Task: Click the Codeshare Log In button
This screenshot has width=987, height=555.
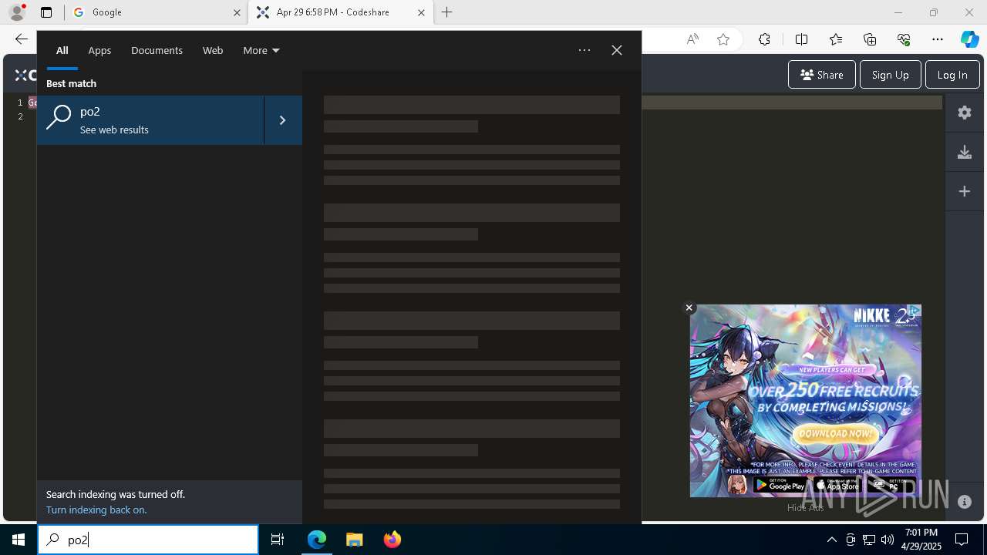Action: point(952,75)
